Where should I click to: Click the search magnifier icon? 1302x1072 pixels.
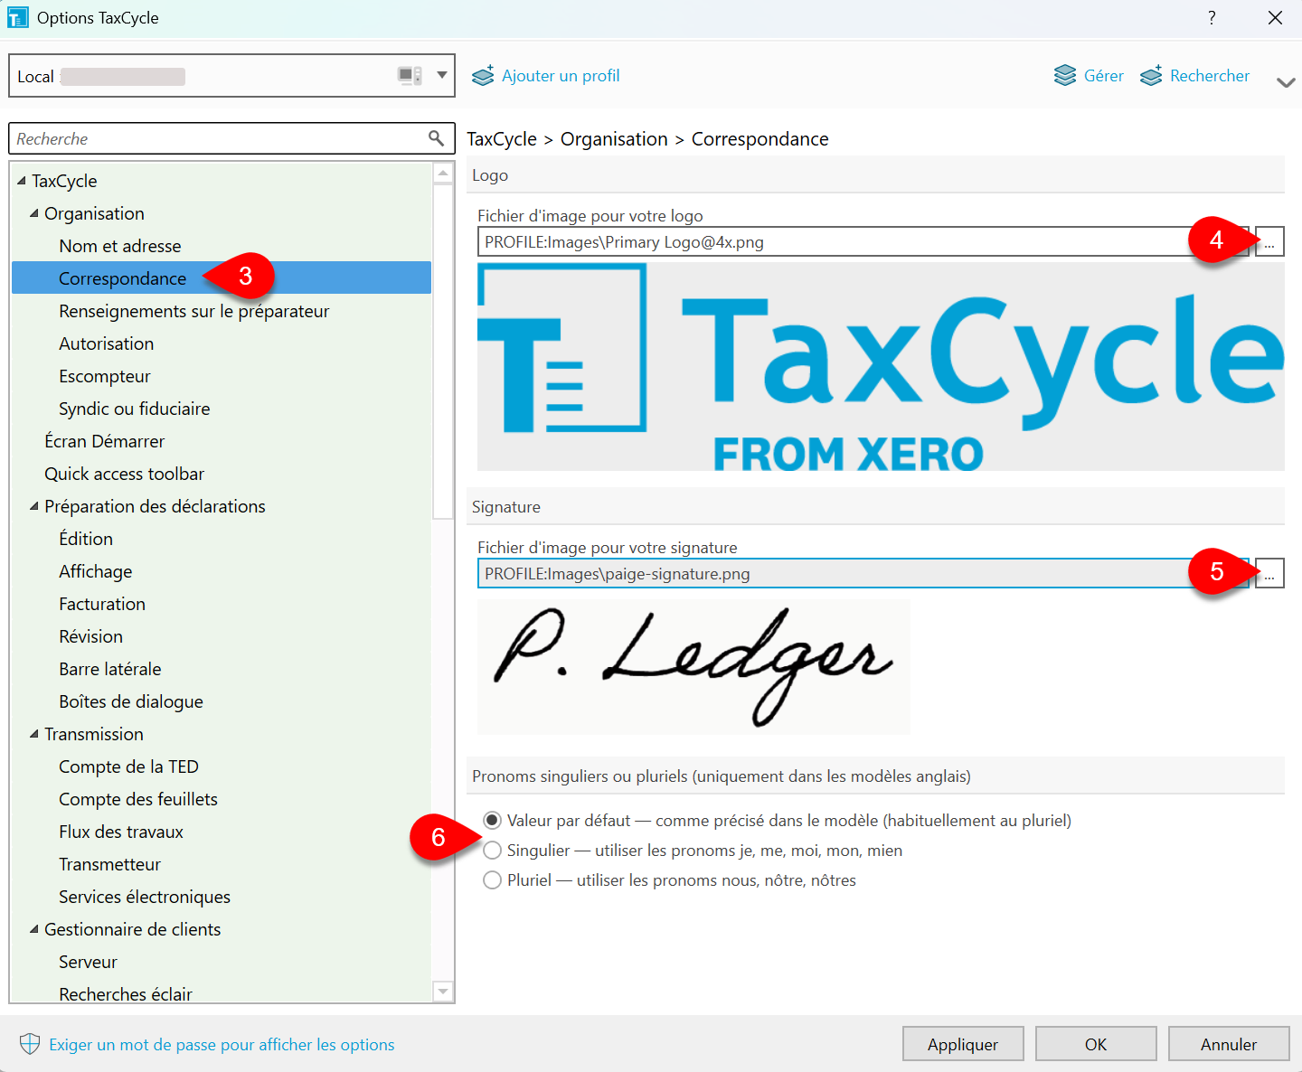(x=436, y=138)
